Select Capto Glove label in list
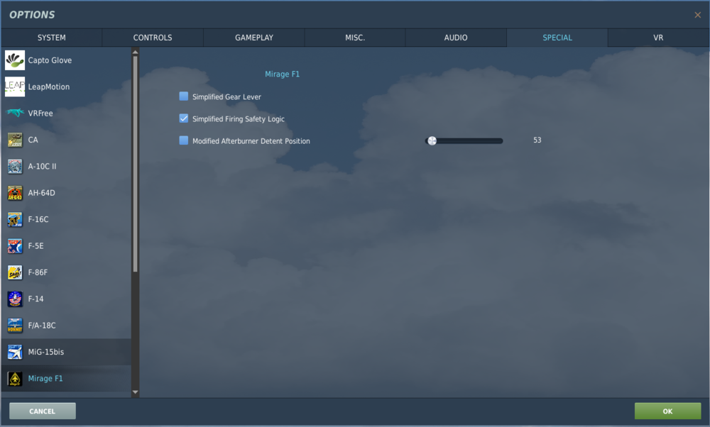This screenshot has height=427, width=710. pos(50,60)
